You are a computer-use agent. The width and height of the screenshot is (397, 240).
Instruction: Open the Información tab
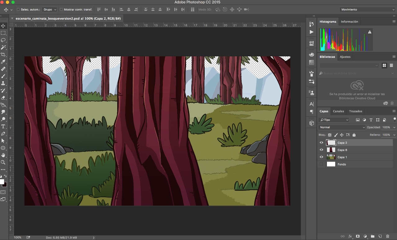(349, 22)
